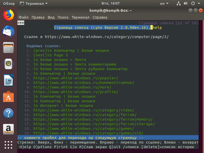Click P)rint in the Lynx command bar
This screenshot has height=153, width=204.
(x=61, y=147)
